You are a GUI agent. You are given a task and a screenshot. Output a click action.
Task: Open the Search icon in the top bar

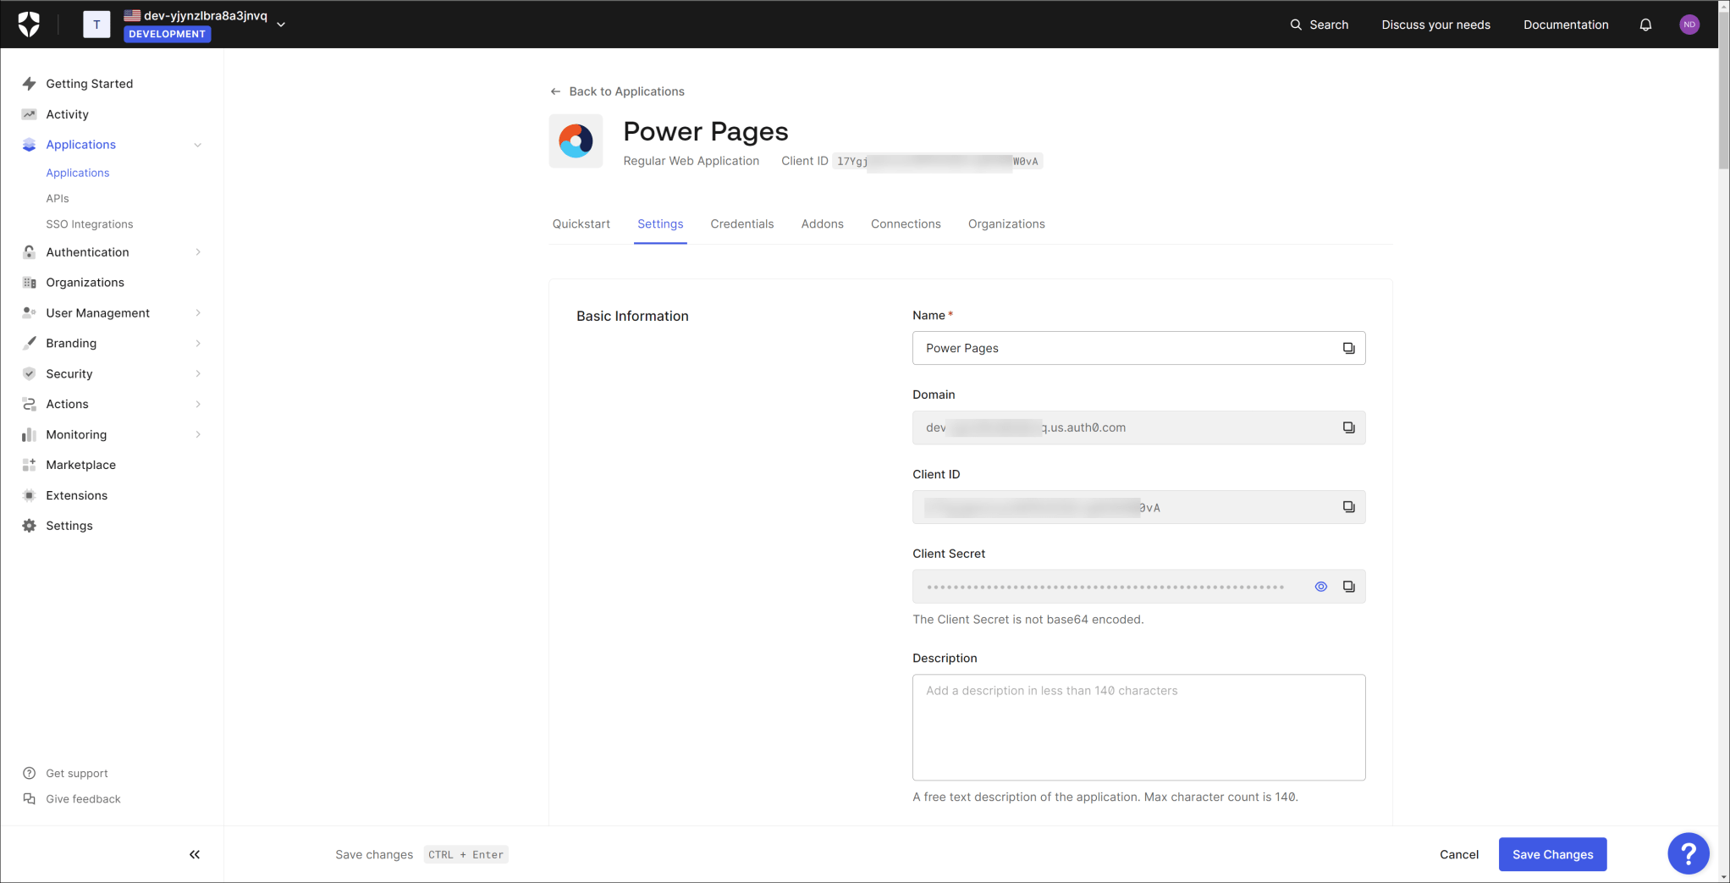(x=1295, y=25)
